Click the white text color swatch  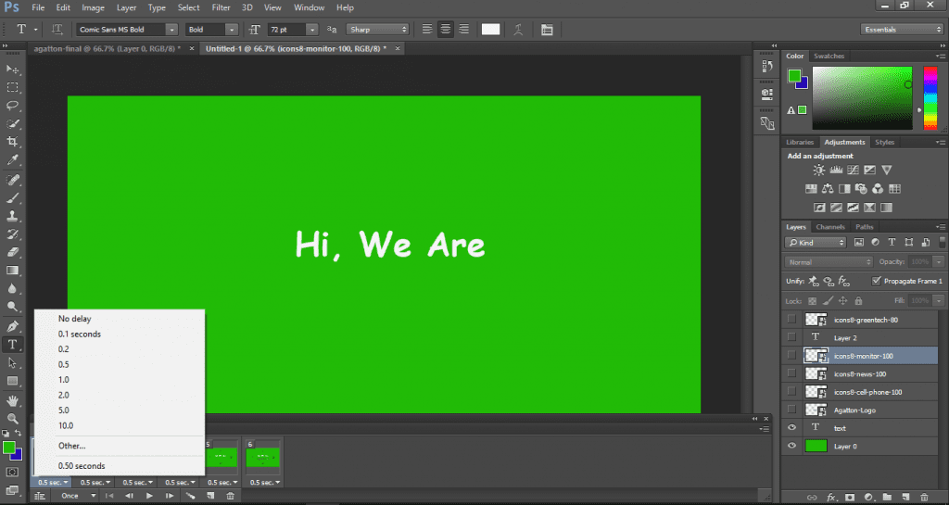(x=490, y=29)
